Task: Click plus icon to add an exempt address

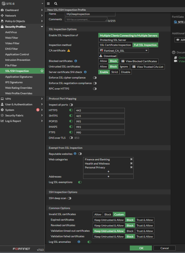Action: tap(108, 176)
